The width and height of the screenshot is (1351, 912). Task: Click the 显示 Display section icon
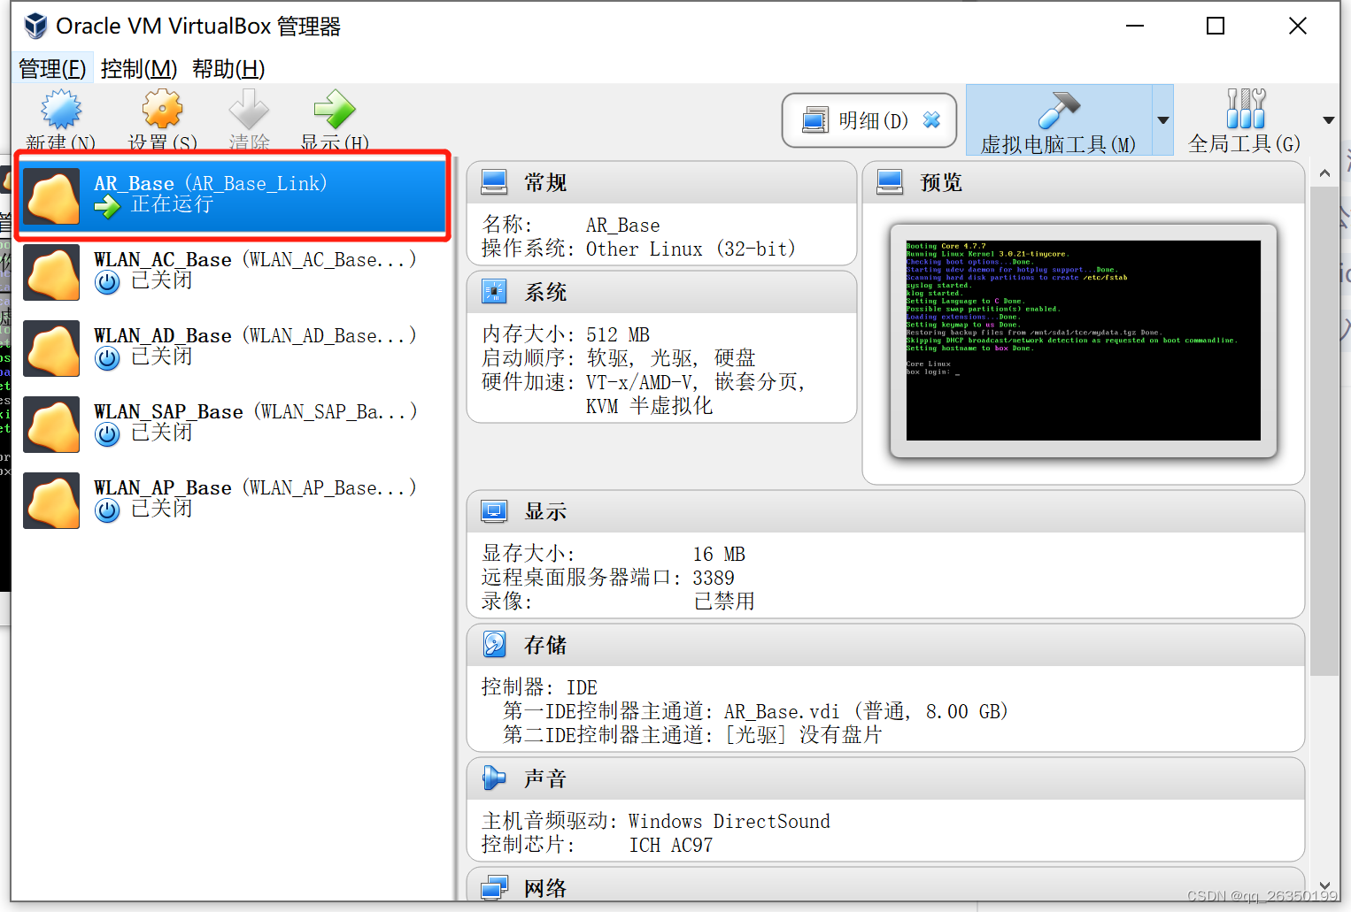point(494,511)
